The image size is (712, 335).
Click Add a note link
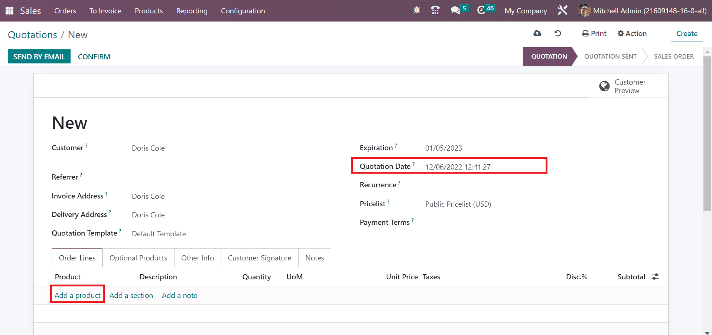point(180,295)
